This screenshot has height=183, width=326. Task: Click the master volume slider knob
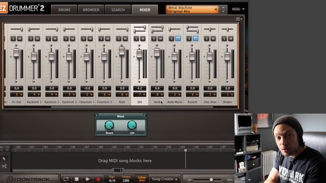211,179
